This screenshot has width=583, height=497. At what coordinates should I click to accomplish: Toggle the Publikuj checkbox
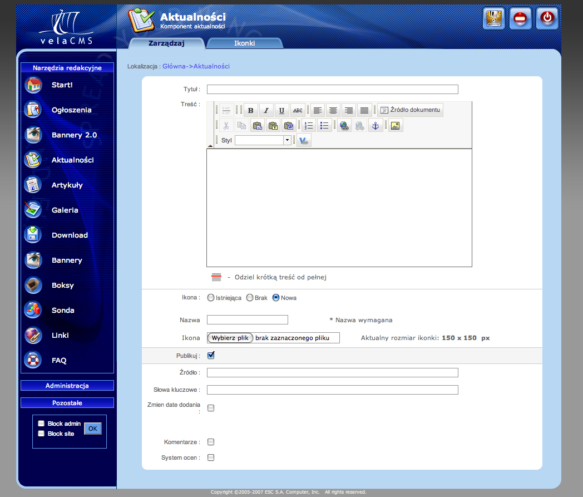tap(211, 355)
